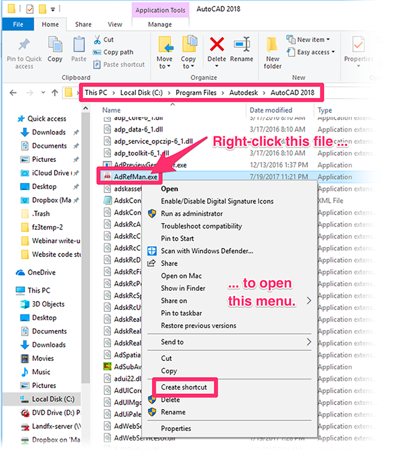Click the Up one level arrow

point(55,92)
